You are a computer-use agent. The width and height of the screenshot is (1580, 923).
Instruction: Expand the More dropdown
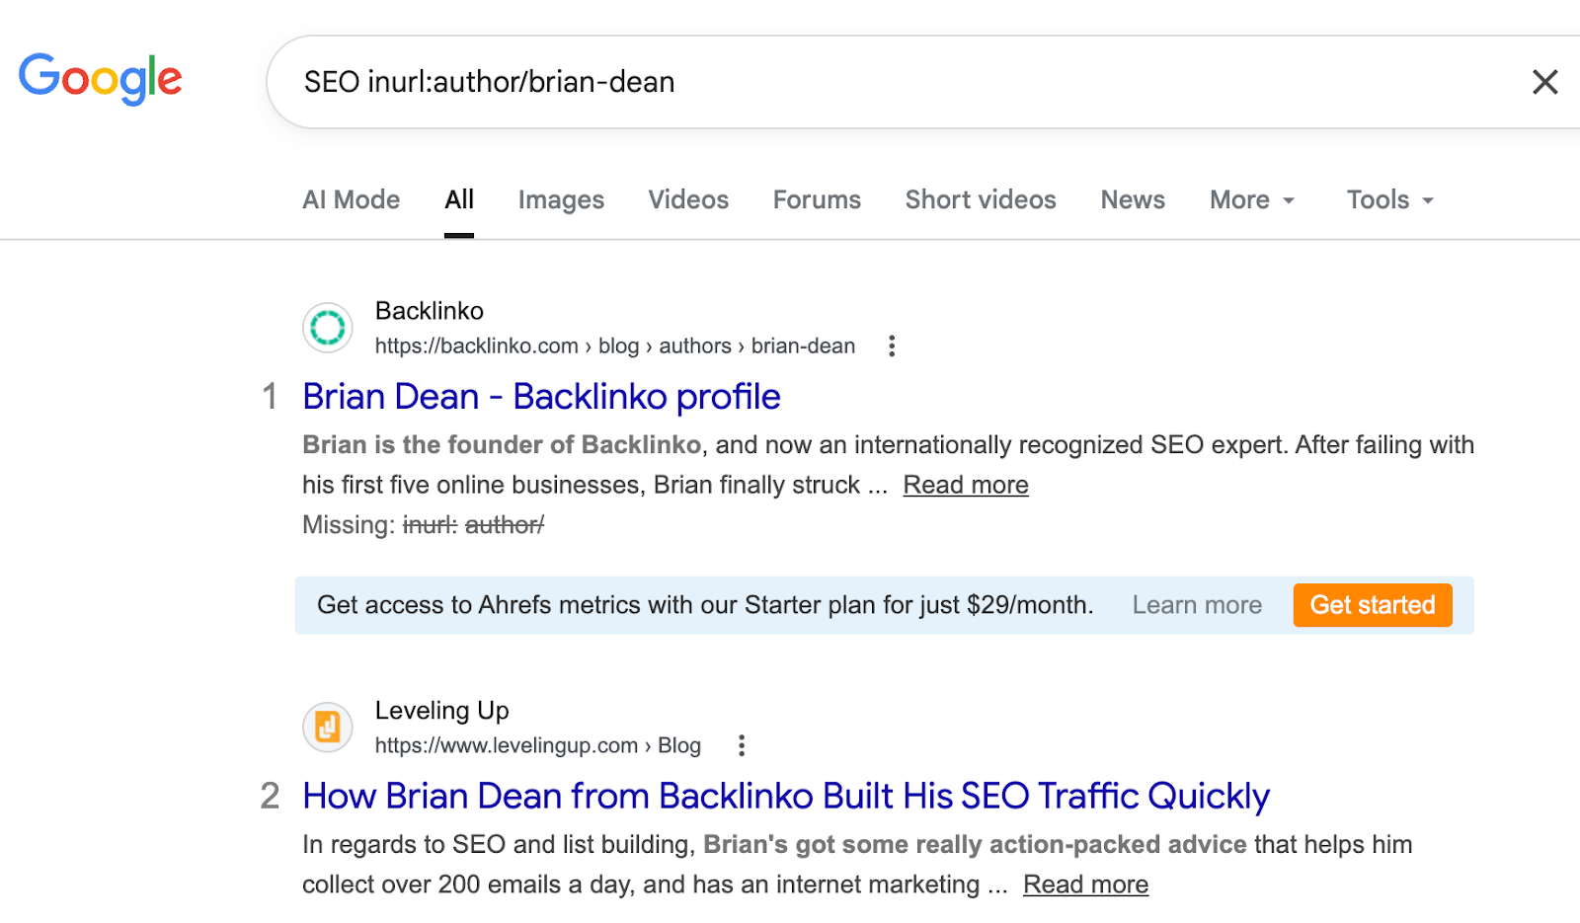1251,200
